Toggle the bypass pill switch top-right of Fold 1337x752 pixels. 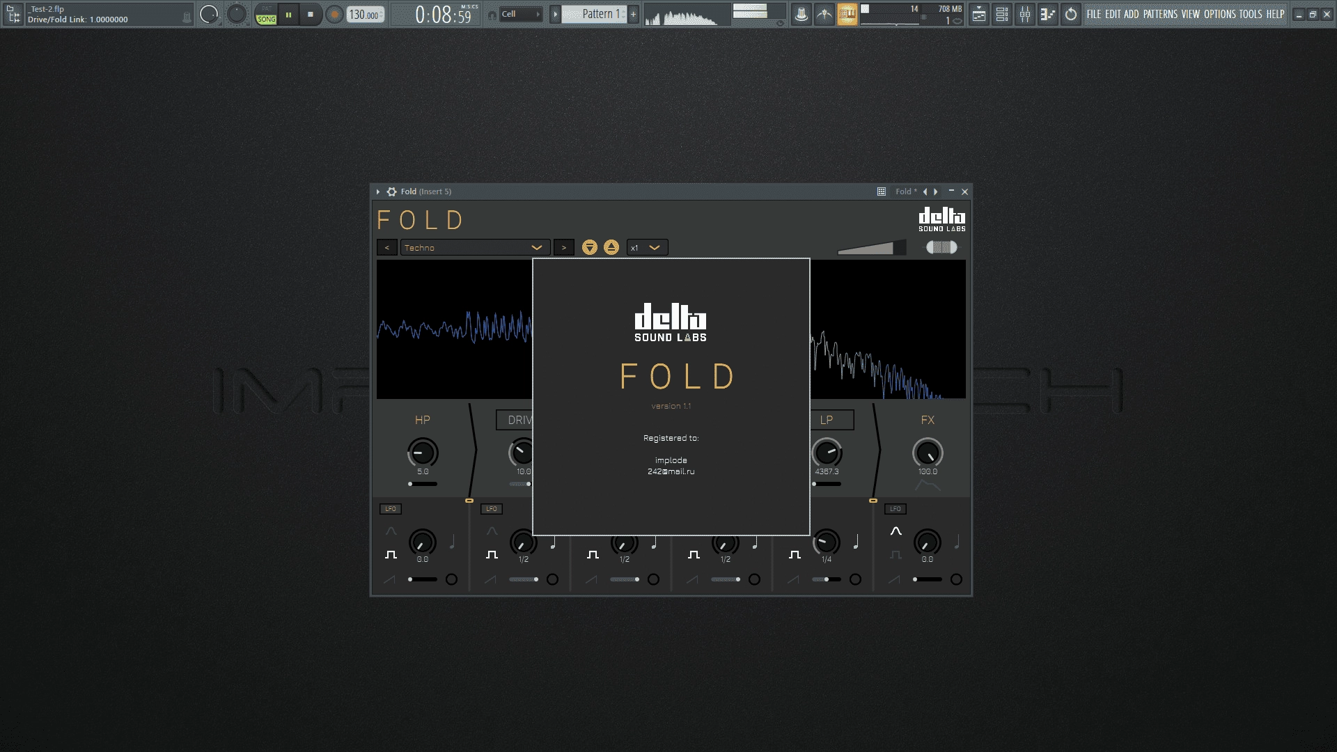[x=941, y=247]
